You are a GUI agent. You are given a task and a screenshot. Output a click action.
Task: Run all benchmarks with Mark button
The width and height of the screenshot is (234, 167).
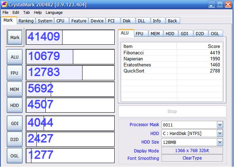tap(15, 37)
